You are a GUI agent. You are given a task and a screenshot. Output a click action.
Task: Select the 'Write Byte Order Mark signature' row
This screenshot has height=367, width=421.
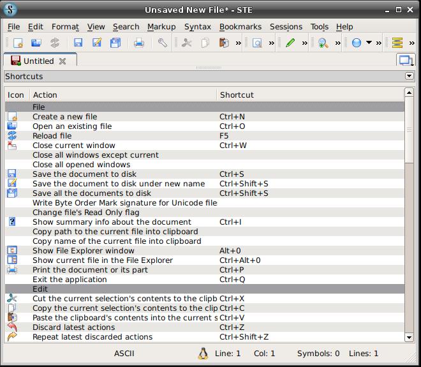pyautogui.click(x=205, y=203)
